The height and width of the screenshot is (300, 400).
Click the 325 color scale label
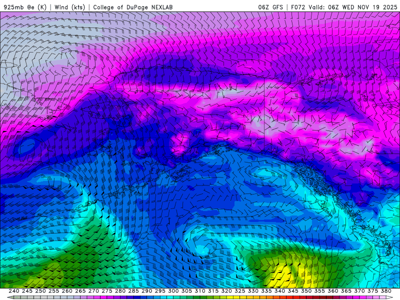(x=239, y=291)
